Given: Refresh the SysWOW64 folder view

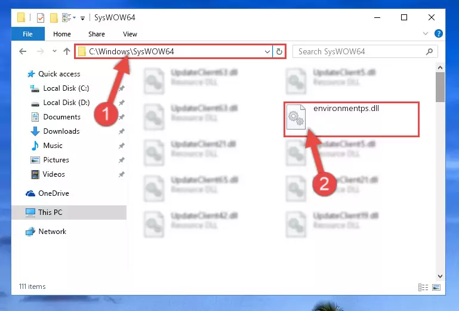Looking at the screenshot, I should click(x=279, y=52).
